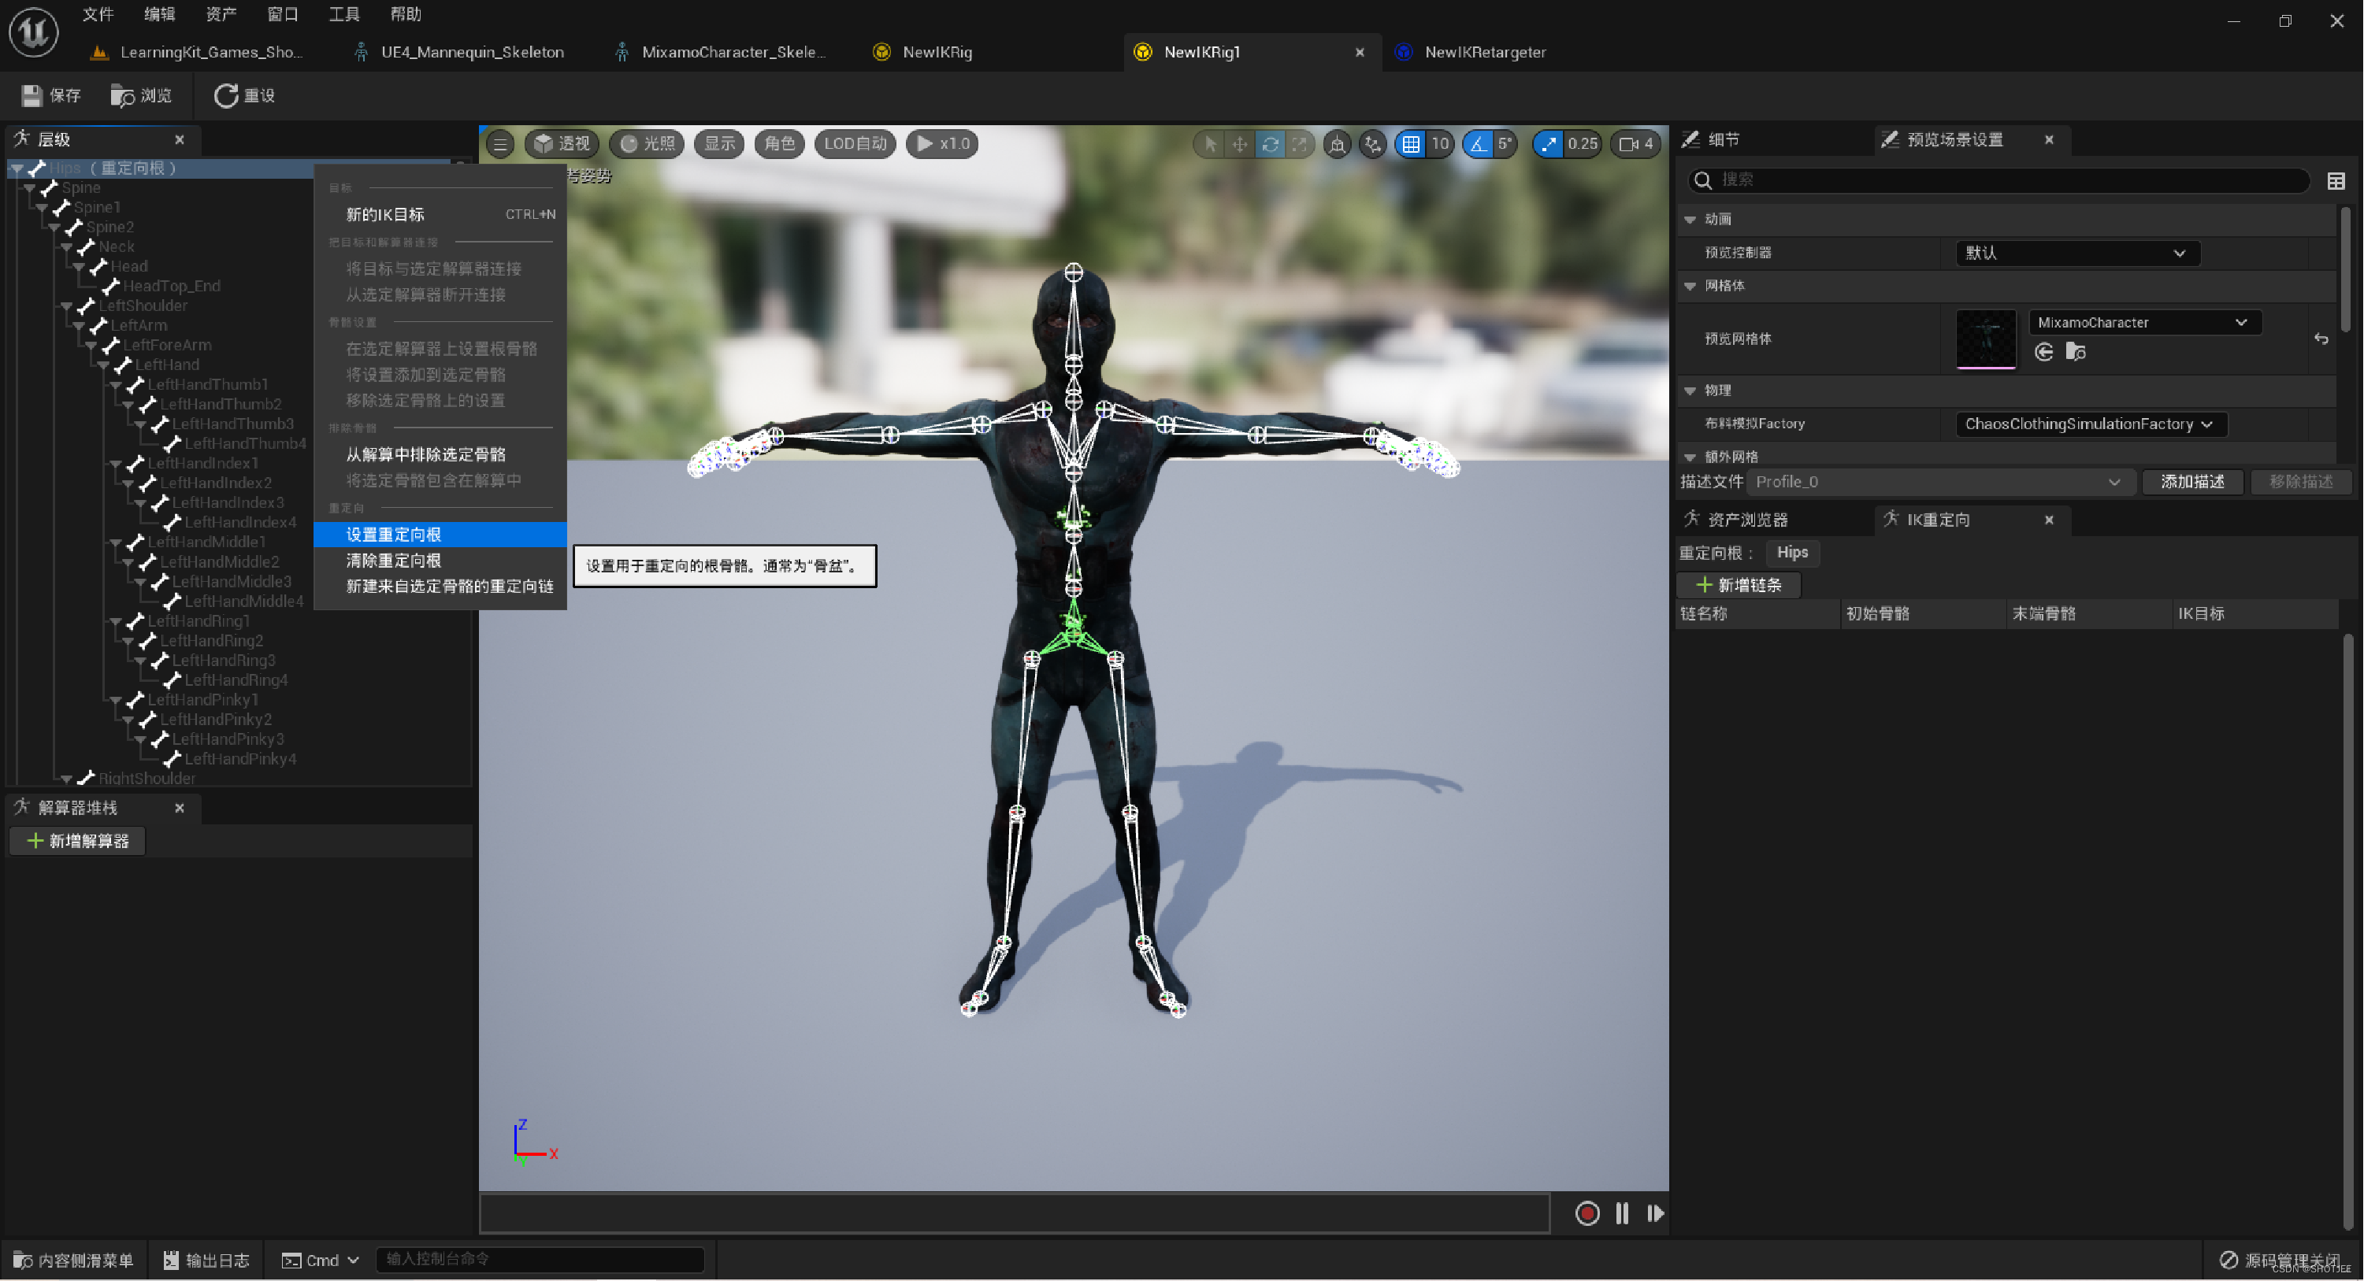This screenshot has width=2364, height=1281.
Task: Choose 清除重定向根 from context menu
Action: [x=440, y=561]
